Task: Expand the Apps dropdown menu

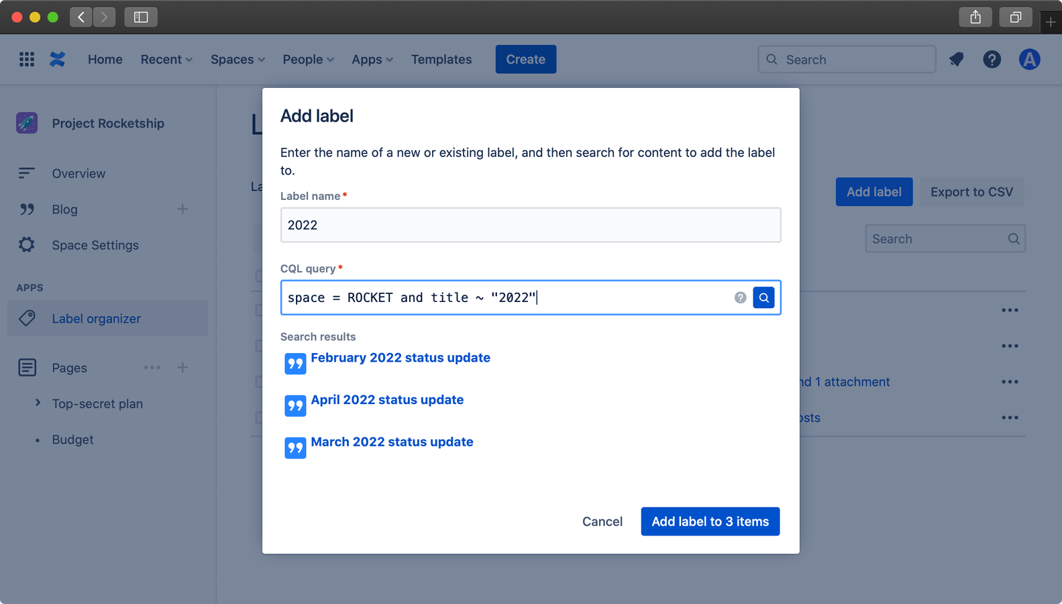Action: point(372,59)
